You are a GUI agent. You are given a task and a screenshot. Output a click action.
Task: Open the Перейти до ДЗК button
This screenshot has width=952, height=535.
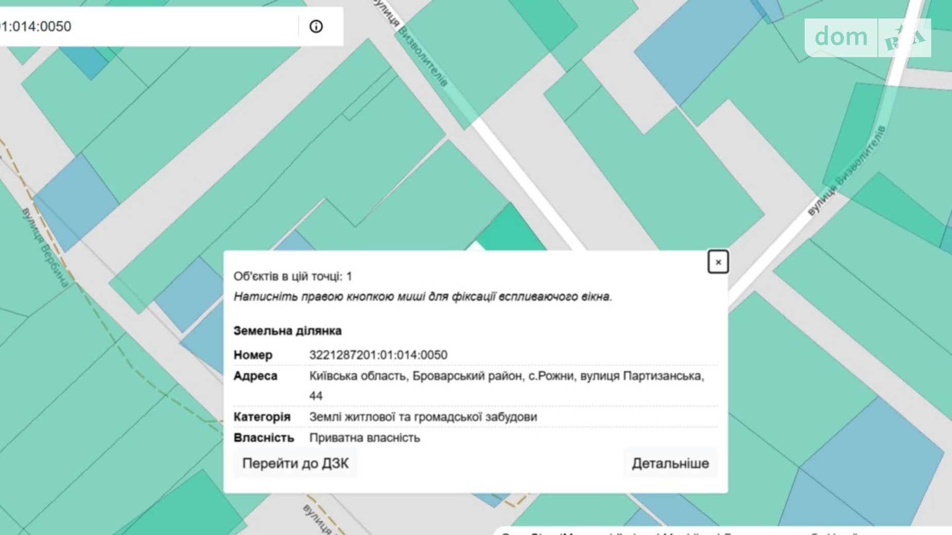coord(295,463)
